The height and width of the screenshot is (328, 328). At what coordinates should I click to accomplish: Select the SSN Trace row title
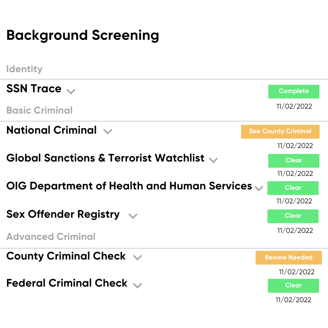(34, 89)
